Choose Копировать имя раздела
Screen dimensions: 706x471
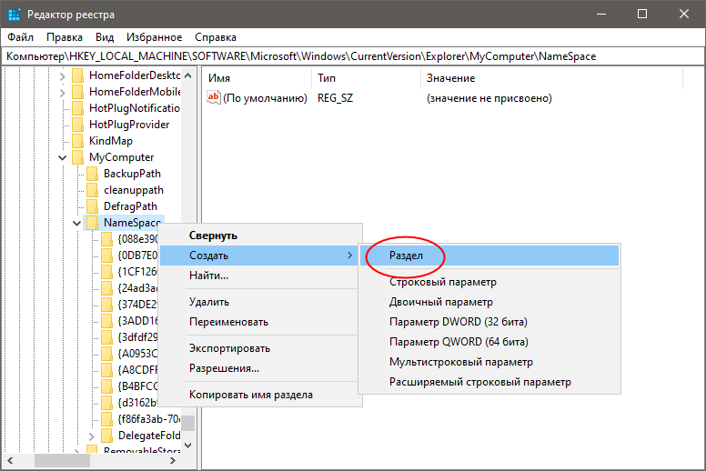click(261, 395)
